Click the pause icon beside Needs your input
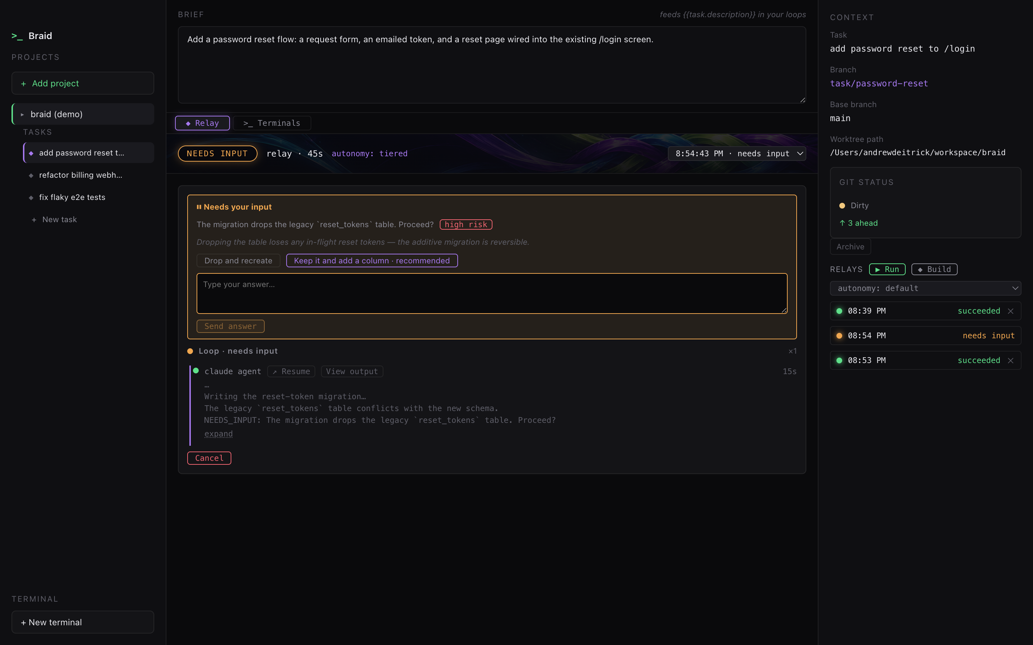Viewport: 1033px width, 645px height. click(199, 207)
